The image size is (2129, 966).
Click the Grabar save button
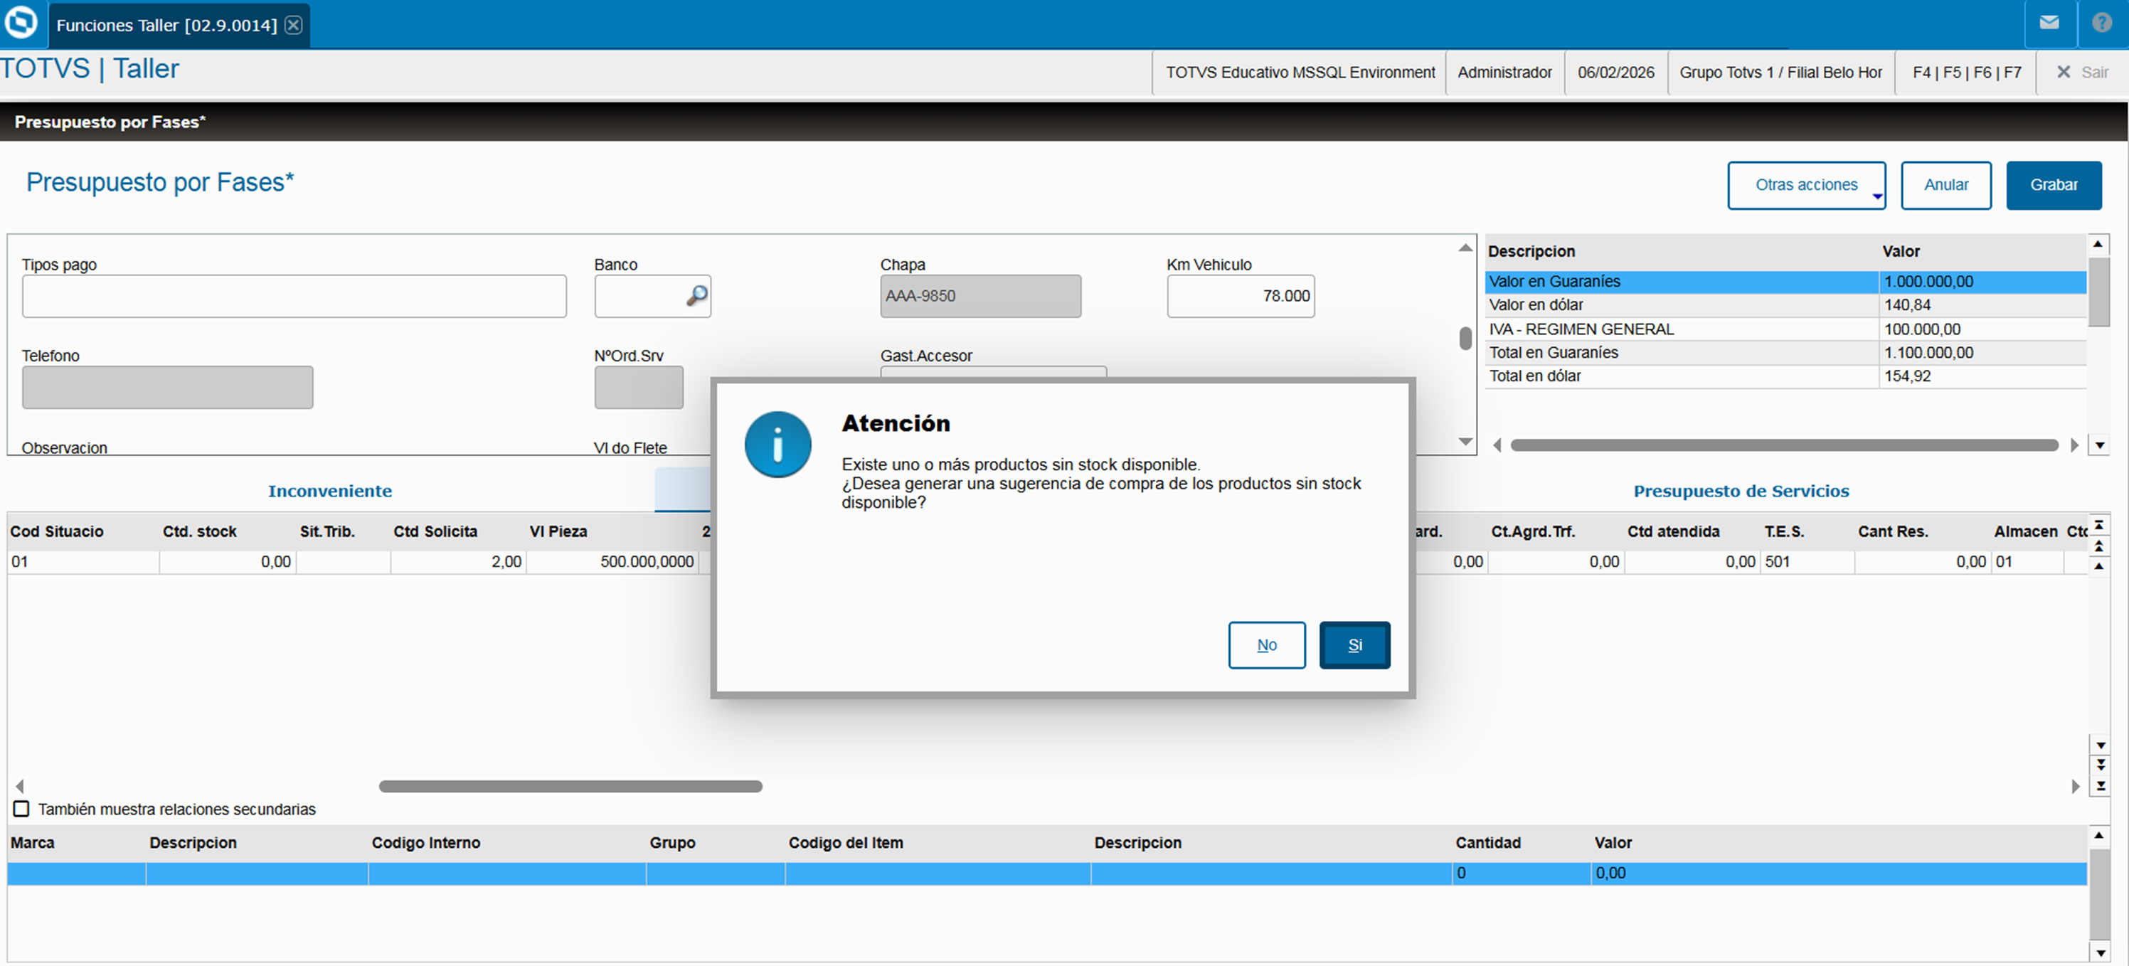pos(2053,185)
